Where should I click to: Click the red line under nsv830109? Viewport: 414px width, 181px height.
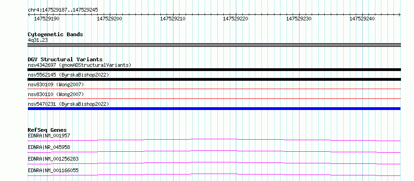click(x=214, y=89)
